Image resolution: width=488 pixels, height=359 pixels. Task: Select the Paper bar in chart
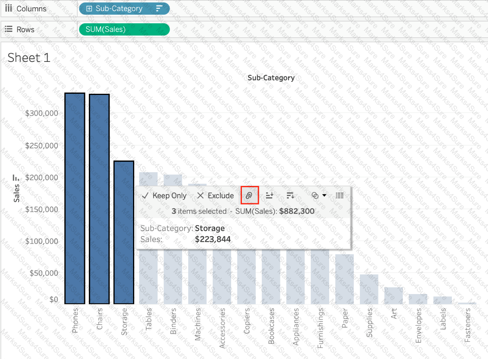coord(344,279)
